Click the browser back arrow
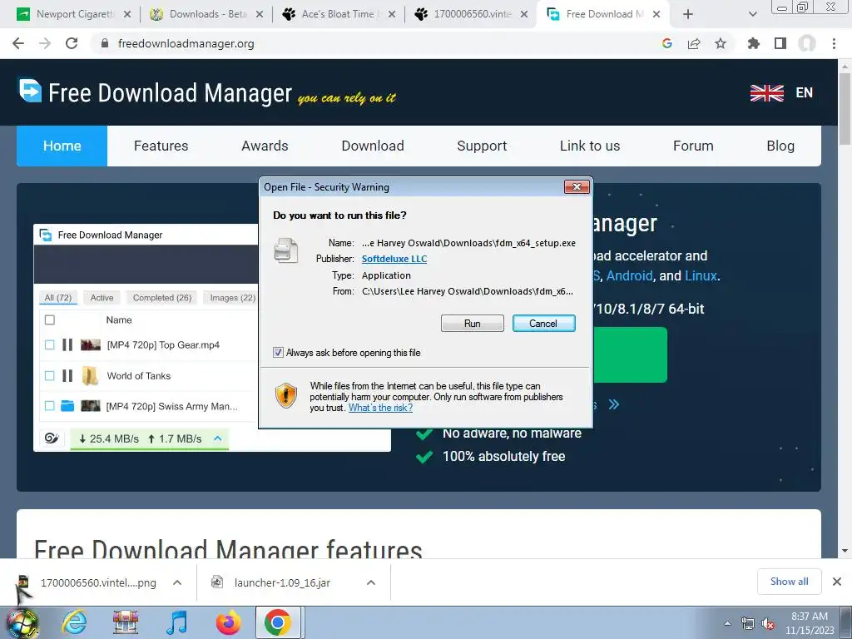 pos(18,43)
